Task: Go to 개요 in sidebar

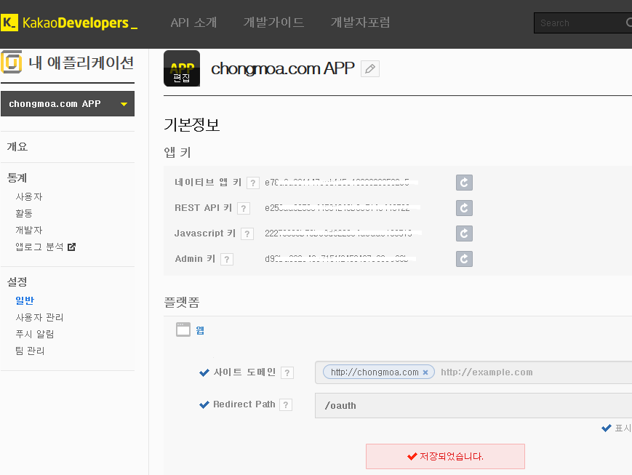Action: pos(17,146)
